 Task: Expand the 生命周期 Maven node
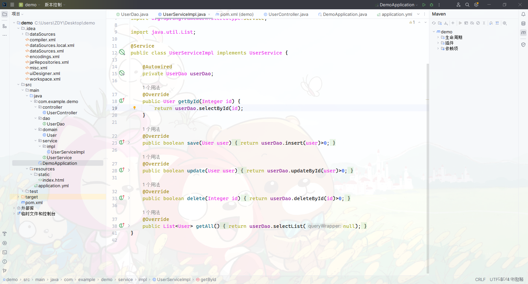click(438, 37)
